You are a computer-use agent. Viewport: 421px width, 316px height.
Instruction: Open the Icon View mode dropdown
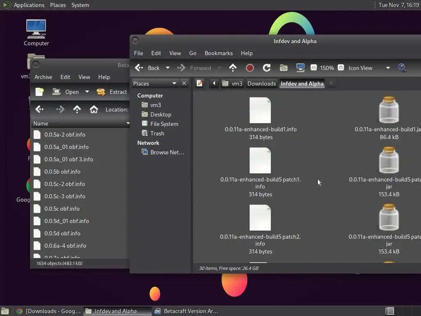tap(388, 68)
